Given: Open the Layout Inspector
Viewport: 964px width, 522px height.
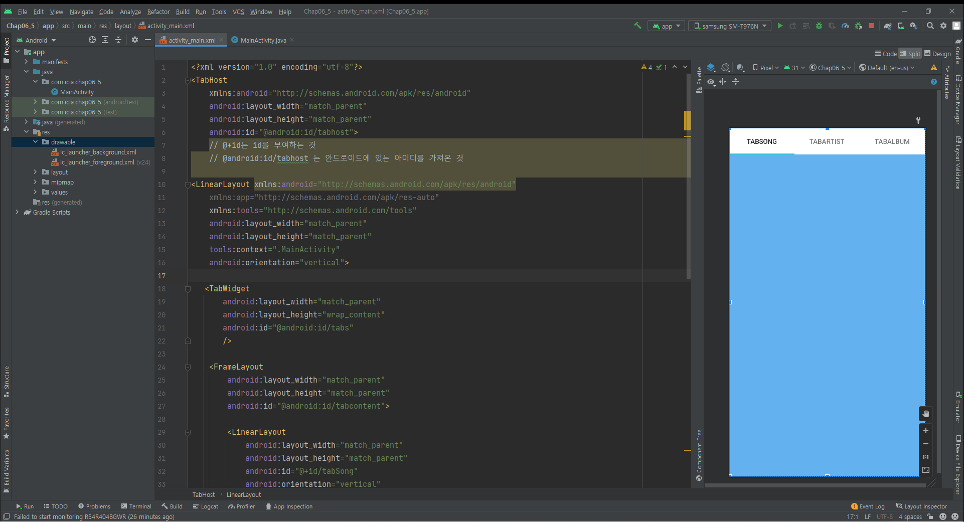Looking at the screenshot, I should coord(921,506).
